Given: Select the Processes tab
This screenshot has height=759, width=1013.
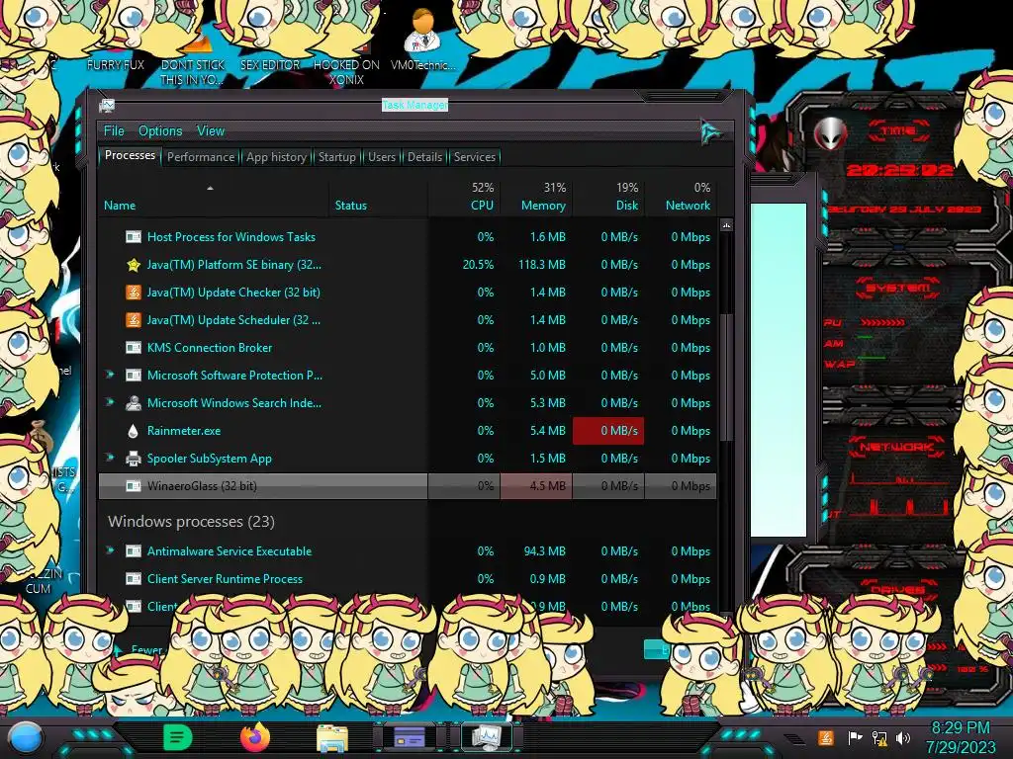Looking at the screenshot, I should click(x=130, y=155).
